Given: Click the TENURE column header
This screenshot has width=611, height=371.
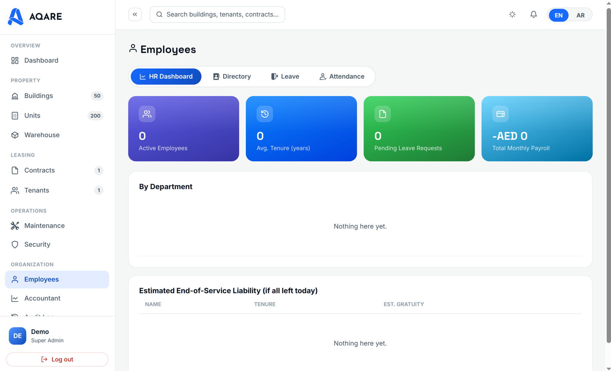Looking at the screenshot, I should pyautogui.click(x=265, y=304).
